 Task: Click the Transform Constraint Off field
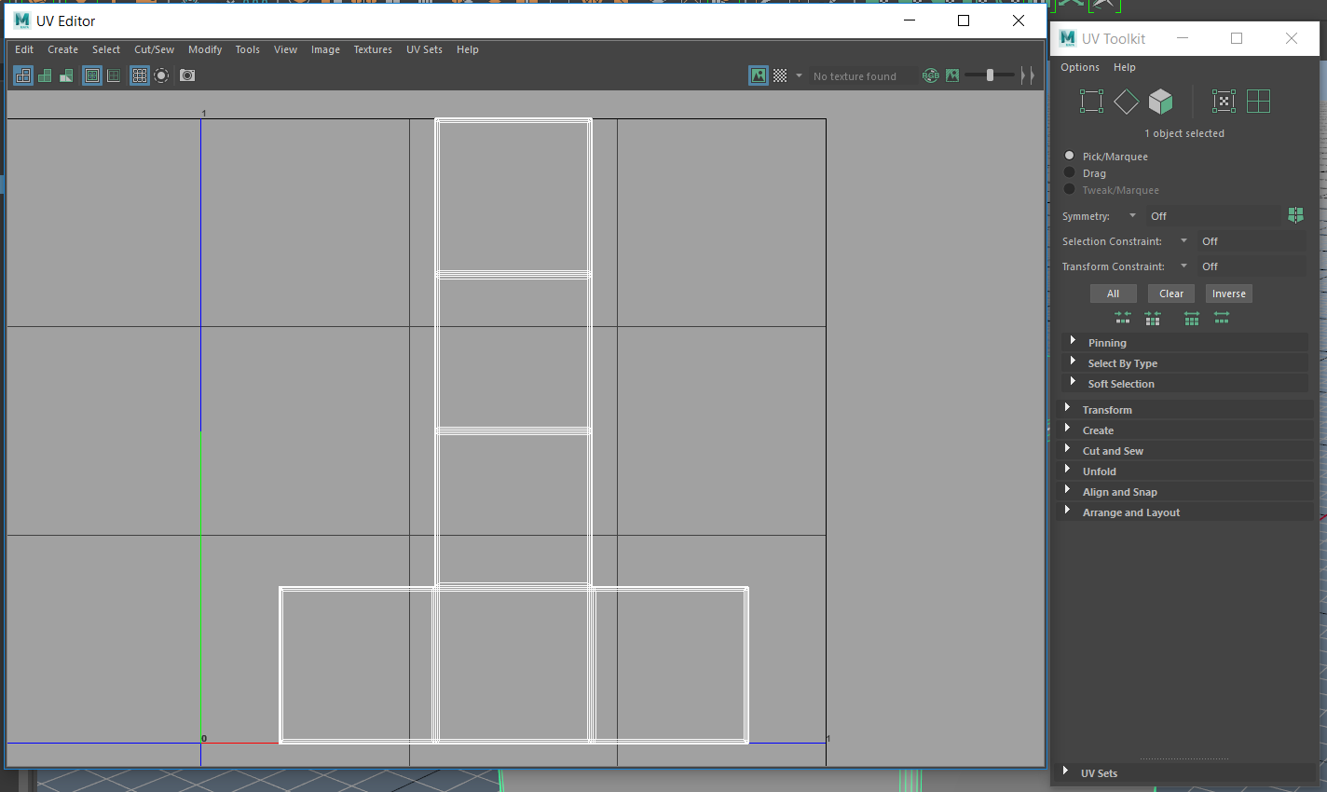[x=1252, y=266]
